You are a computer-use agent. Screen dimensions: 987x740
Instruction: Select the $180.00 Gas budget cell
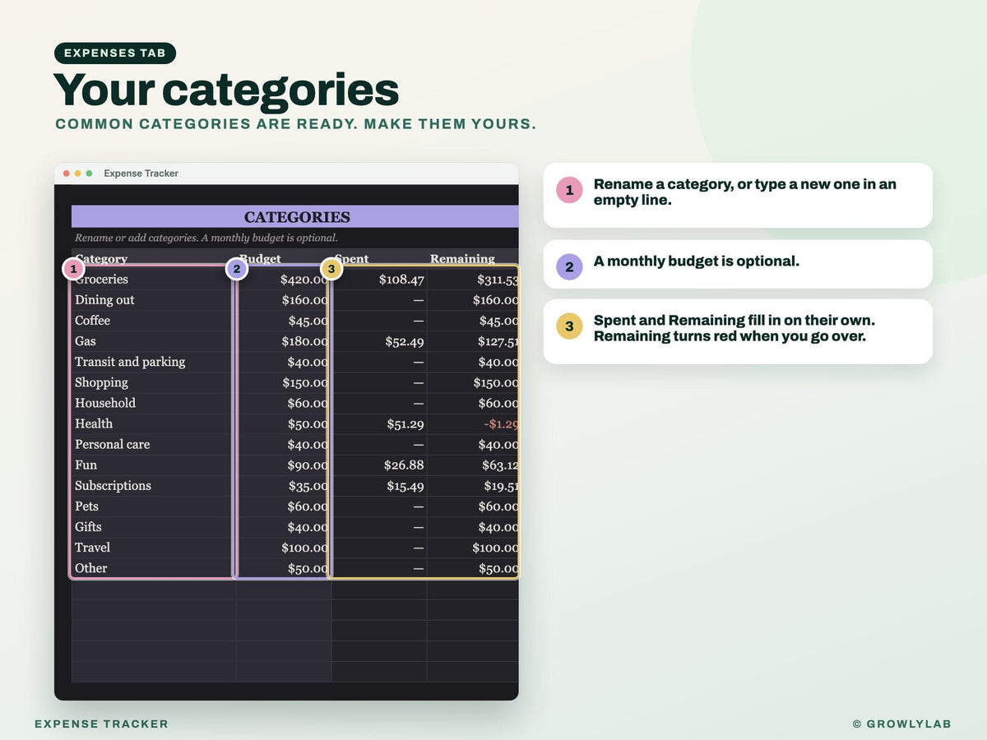pyautogui.click(x=284, y=341)
